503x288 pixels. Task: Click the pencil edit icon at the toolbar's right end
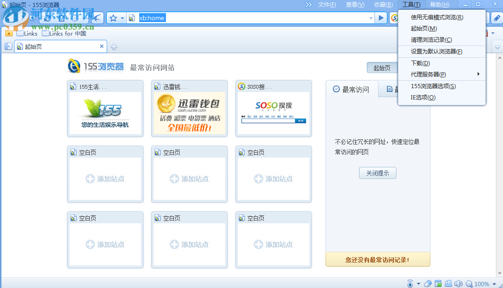point(496,18)
